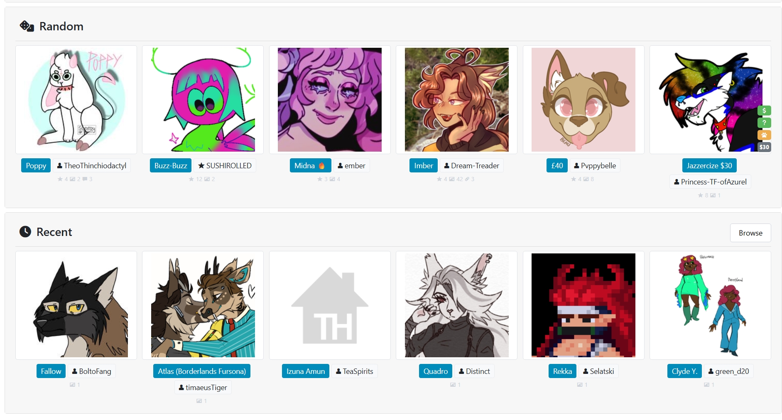Open the Izuna Amun placeholder house thumbnail

coord(330,305)
